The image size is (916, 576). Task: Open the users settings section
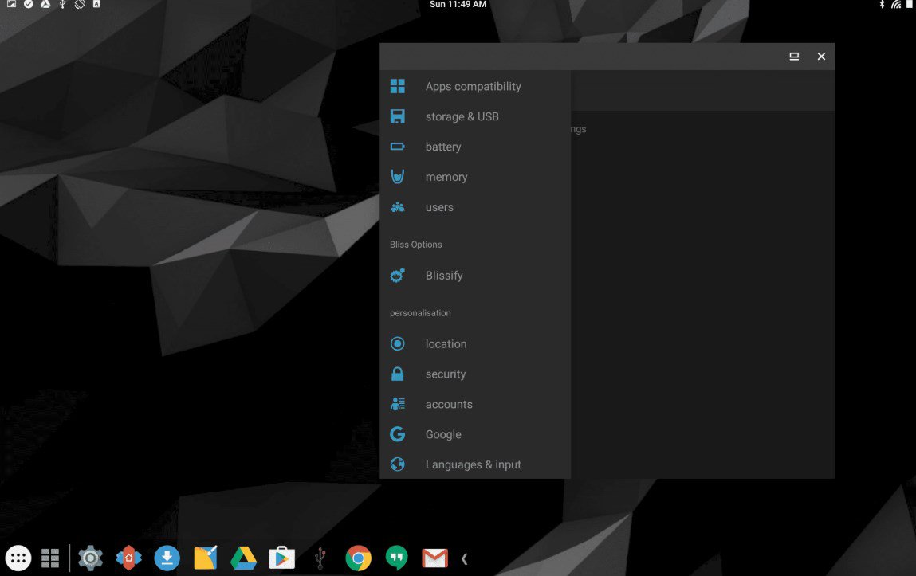pyautogui.click(x=439, y=207)
